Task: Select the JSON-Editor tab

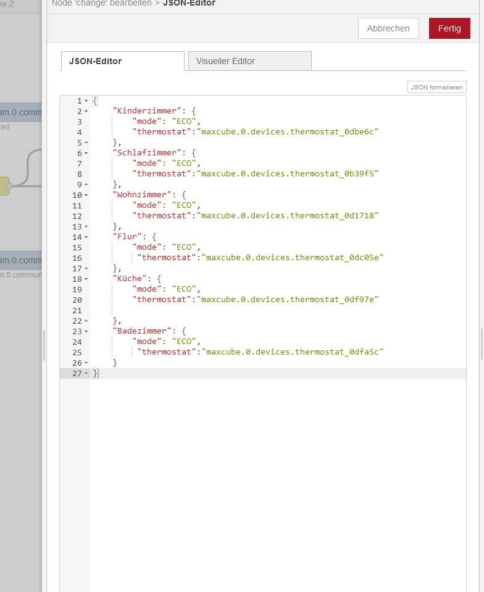Action: (122, 61)
